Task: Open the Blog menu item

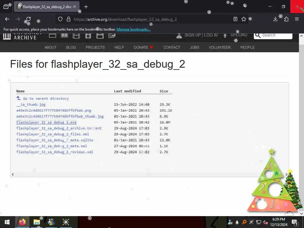Action: (x=71, y=47)
